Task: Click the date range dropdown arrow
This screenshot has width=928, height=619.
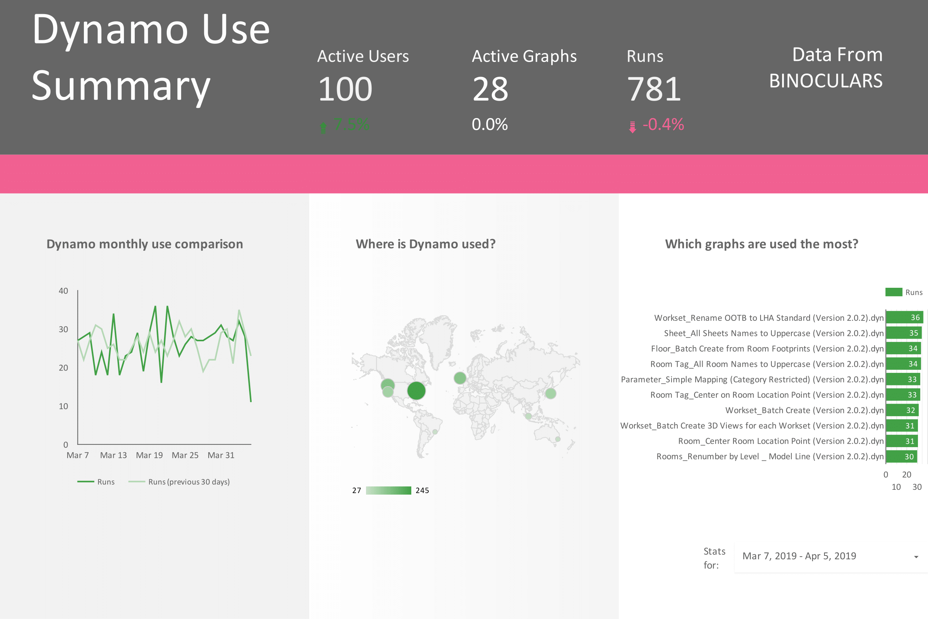Action: pyautogui.click(x=916, y=557)
